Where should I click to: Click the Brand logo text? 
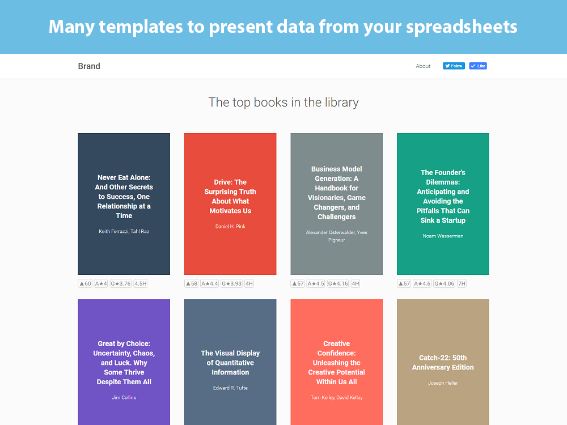89,66
